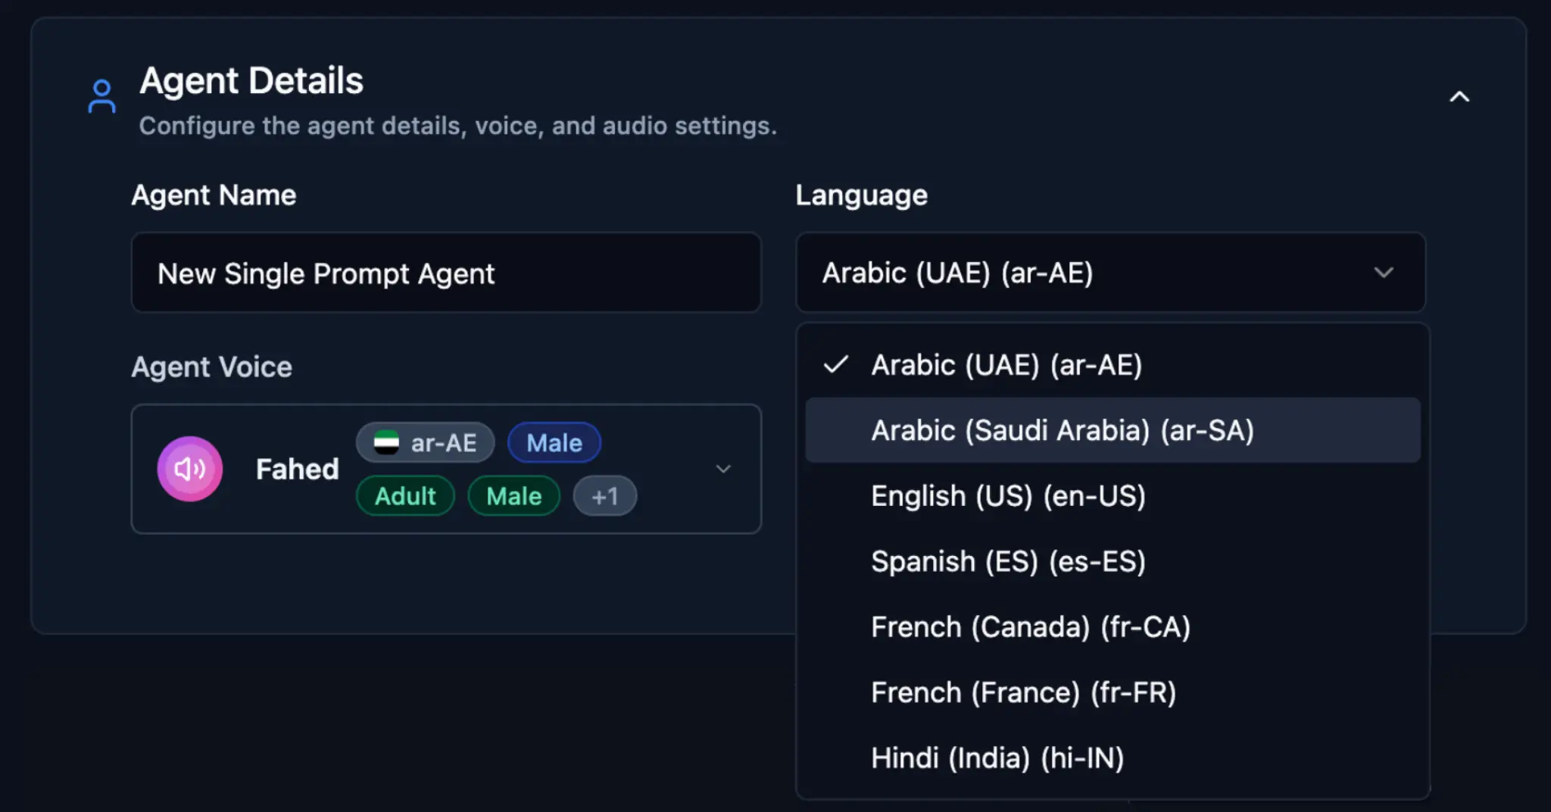Play Fahed voice preview speaker icon
Image resolution: width=1551 pixels, height=812 pixels.
[x=189, y=469]
